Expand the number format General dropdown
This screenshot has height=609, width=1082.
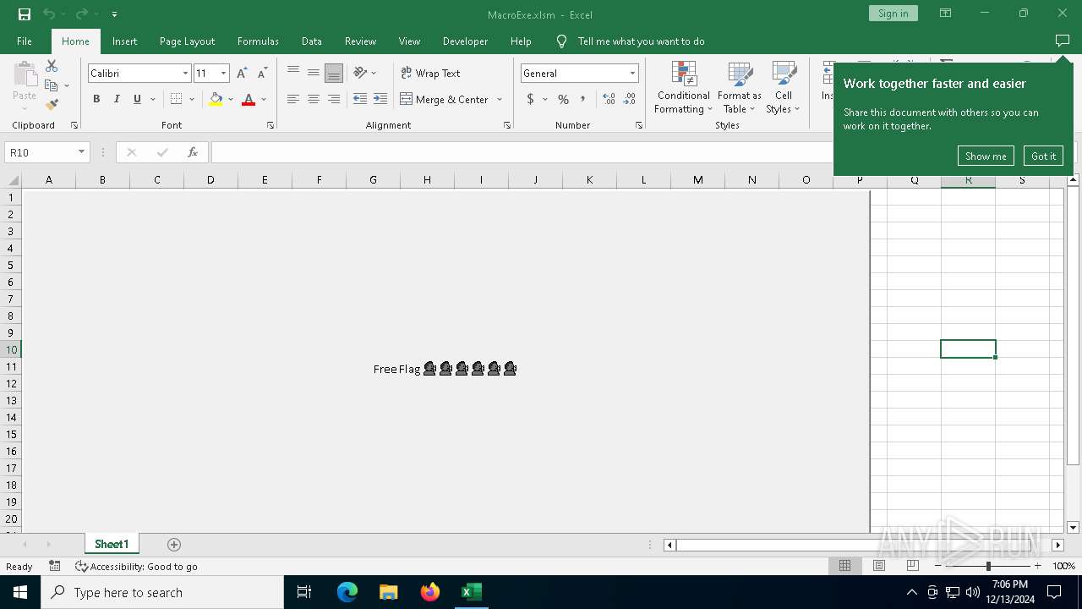coord(632,74)
